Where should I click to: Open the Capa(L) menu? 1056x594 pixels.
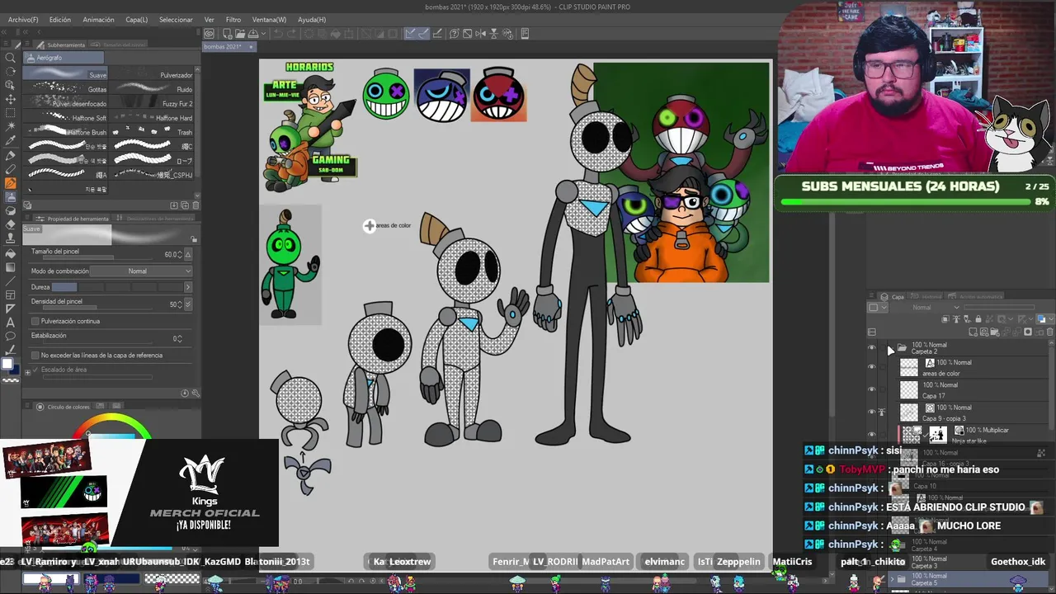(137, 20)
